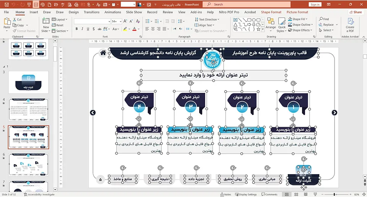Click the Cut command
The image size is (367, 197).
(17, 19)
